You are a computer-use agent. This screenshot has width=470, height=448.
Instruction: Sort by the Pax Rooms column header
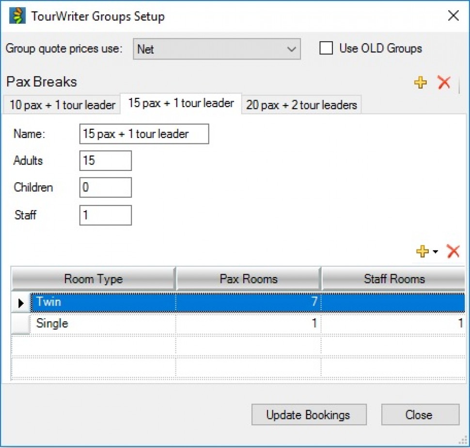click(x=248, y=279)
